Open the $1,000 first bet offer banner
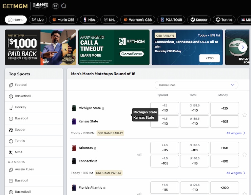Image resolution: width=251 pixels, height=195 pixels. point(40,47)
